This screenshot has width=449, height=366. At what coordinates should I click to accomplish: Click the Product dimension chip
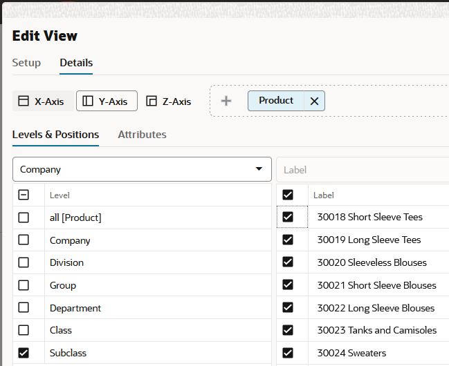point(276,101)
